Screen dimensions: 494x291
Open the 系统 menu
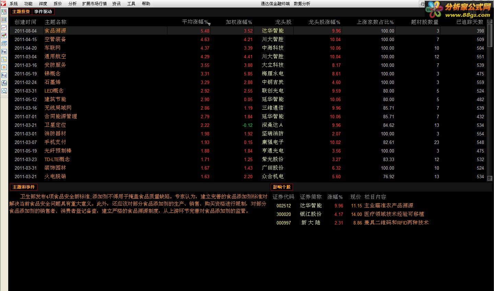click(14, 4)
